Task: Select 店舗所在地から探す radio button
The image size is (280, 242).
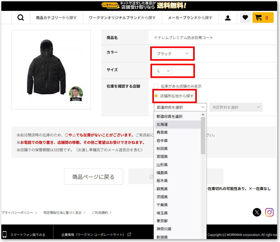Action: pos(156,96)
